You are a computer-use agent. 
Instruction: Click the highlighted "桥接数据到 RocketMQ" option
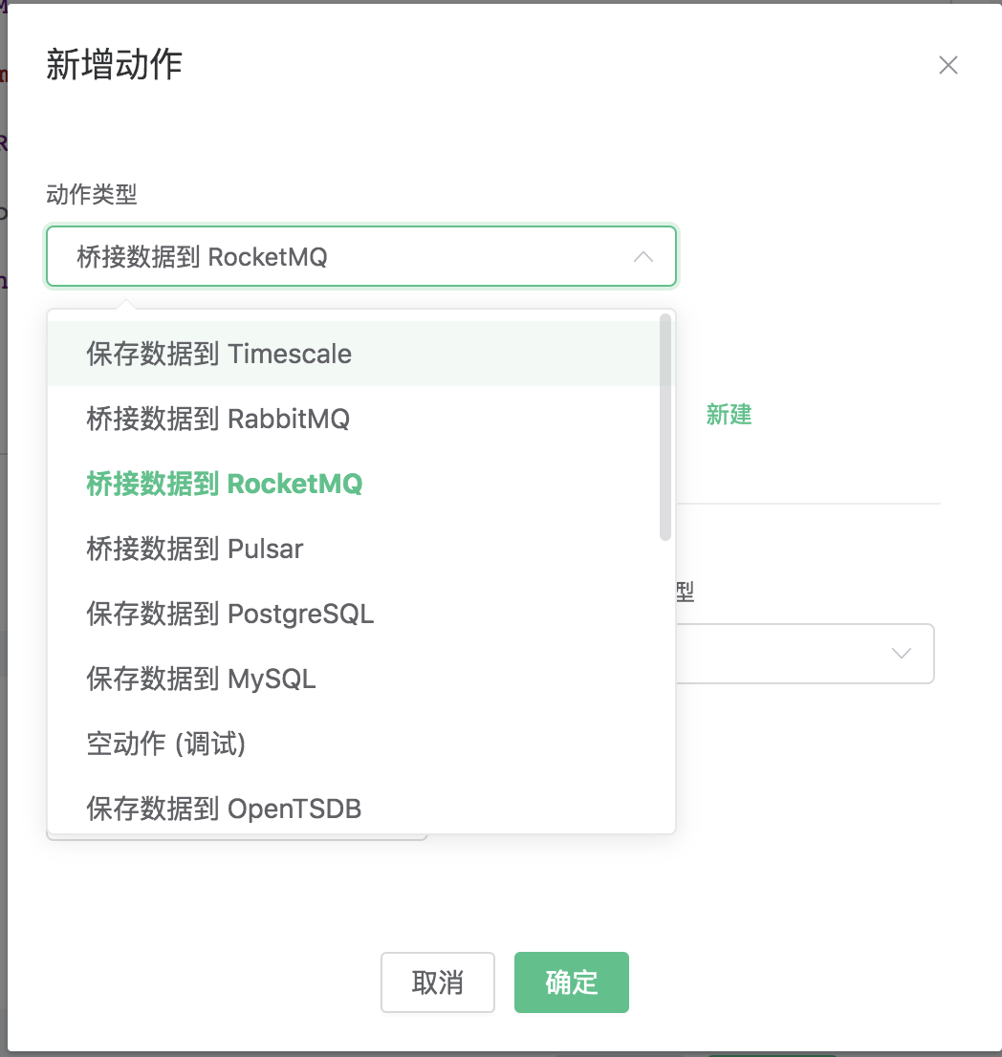point(222,484)
